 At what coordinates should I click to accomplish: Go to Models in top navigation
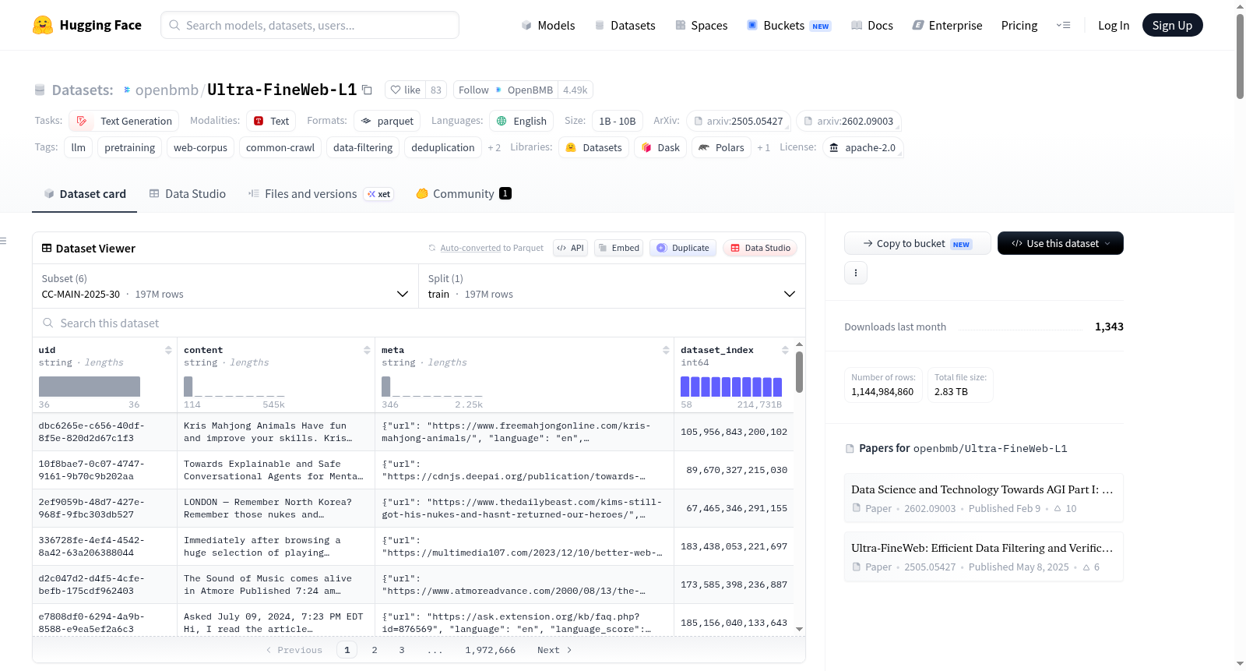[x=548, y=25]
